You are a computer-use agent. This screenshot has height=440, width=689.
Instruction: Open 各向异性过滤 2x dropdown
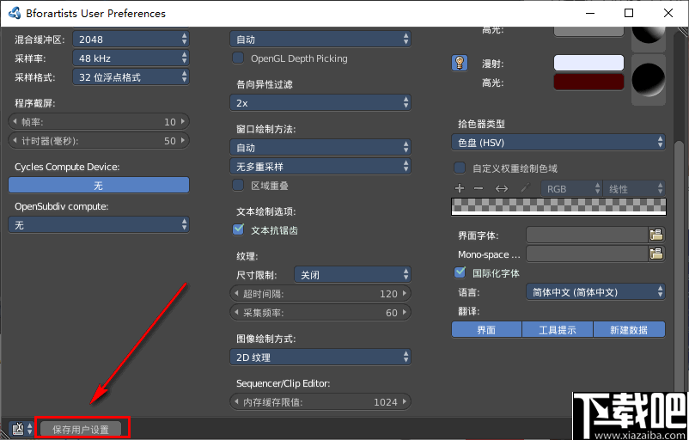click(x=320, y=103)
